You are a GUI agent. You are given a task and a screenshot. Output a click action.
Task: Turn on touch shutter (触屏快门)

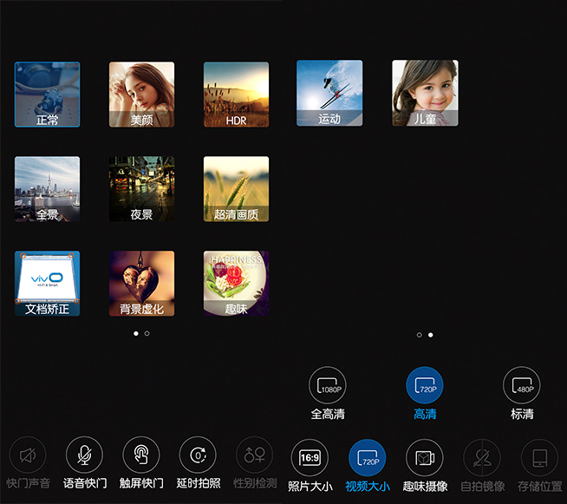[x=141, y=455]
